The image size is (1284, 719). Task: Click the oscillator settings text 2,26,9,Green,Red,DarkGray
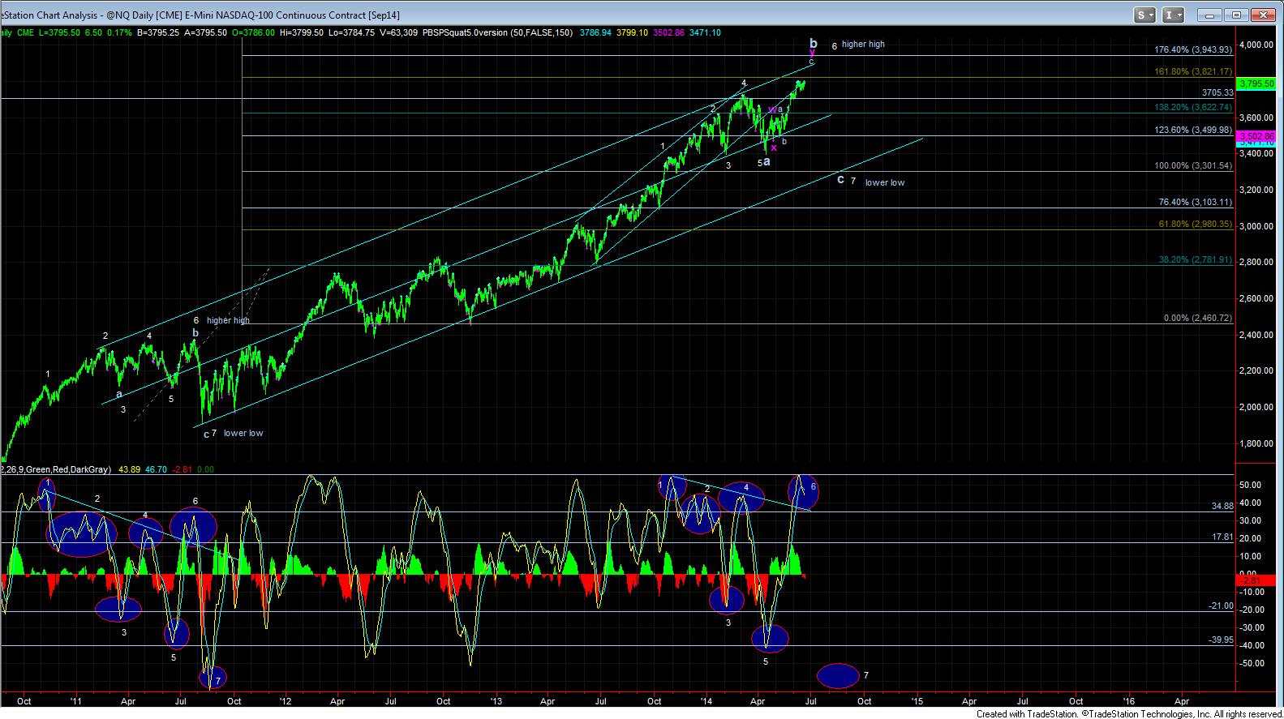58,469
